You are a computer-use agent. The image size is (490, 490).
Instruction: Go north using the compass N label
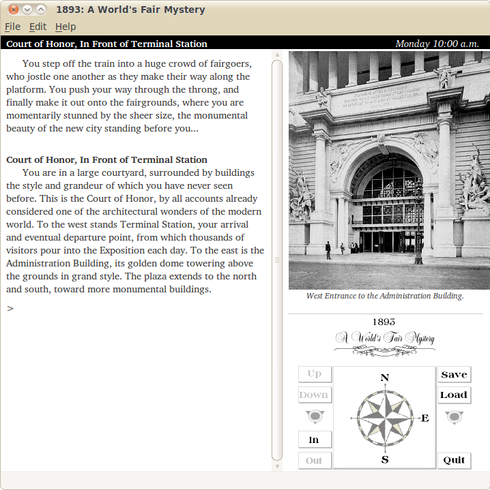385,378
